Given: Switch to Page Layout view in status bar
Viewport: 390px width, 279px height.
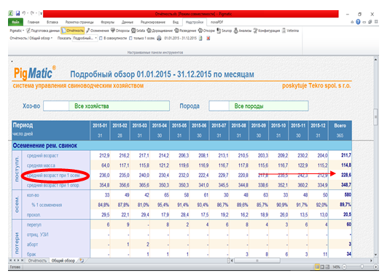Looking at the screenshot, I should pyautogui.click(x=322, y=267).
